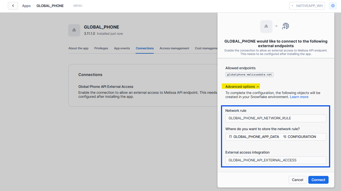Open the Learn more link

299,97
